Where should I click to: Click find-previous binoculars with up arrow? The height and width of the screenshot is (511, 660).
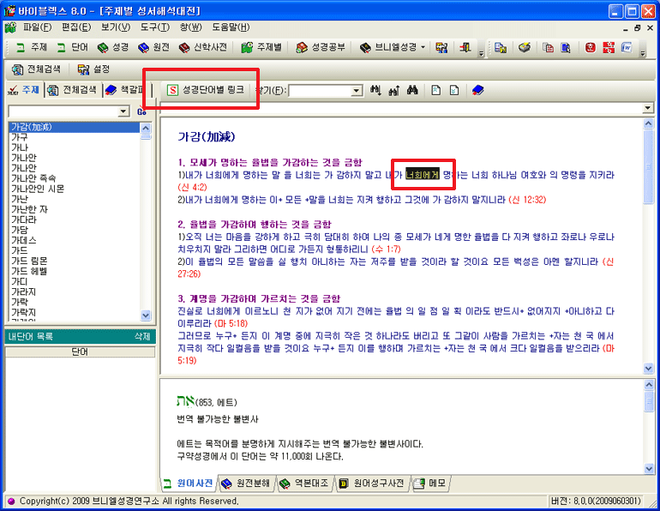394,90
